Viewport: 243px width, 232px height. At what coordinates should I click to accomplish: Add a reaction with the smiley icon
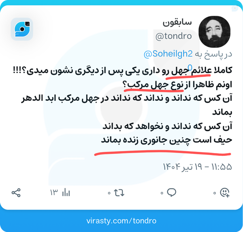[225, 192]
